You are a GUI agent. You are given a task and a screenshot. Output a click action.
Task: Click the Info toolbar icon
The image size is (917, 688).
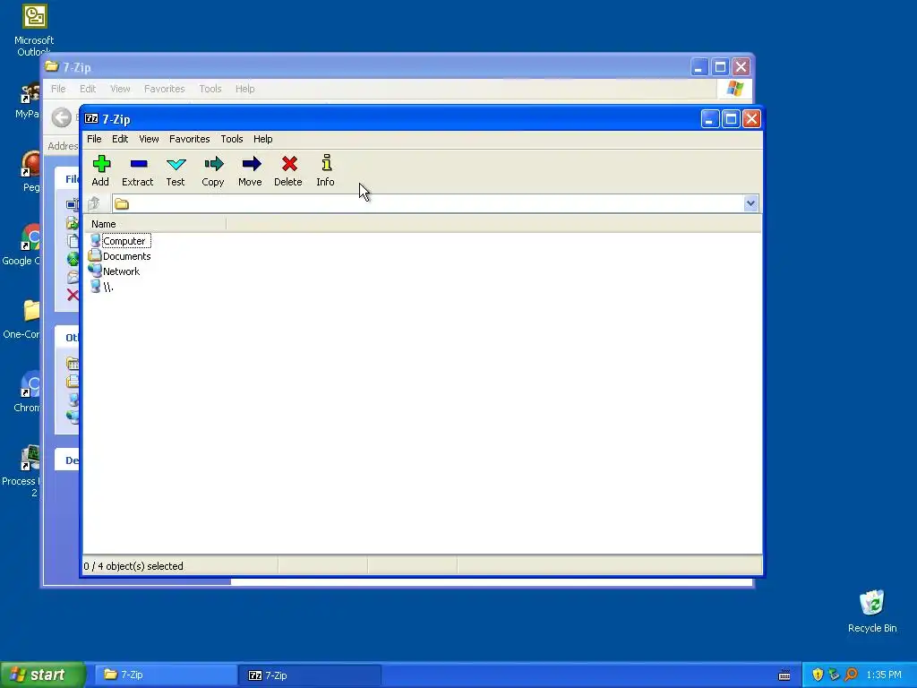[x=326, y=163]
